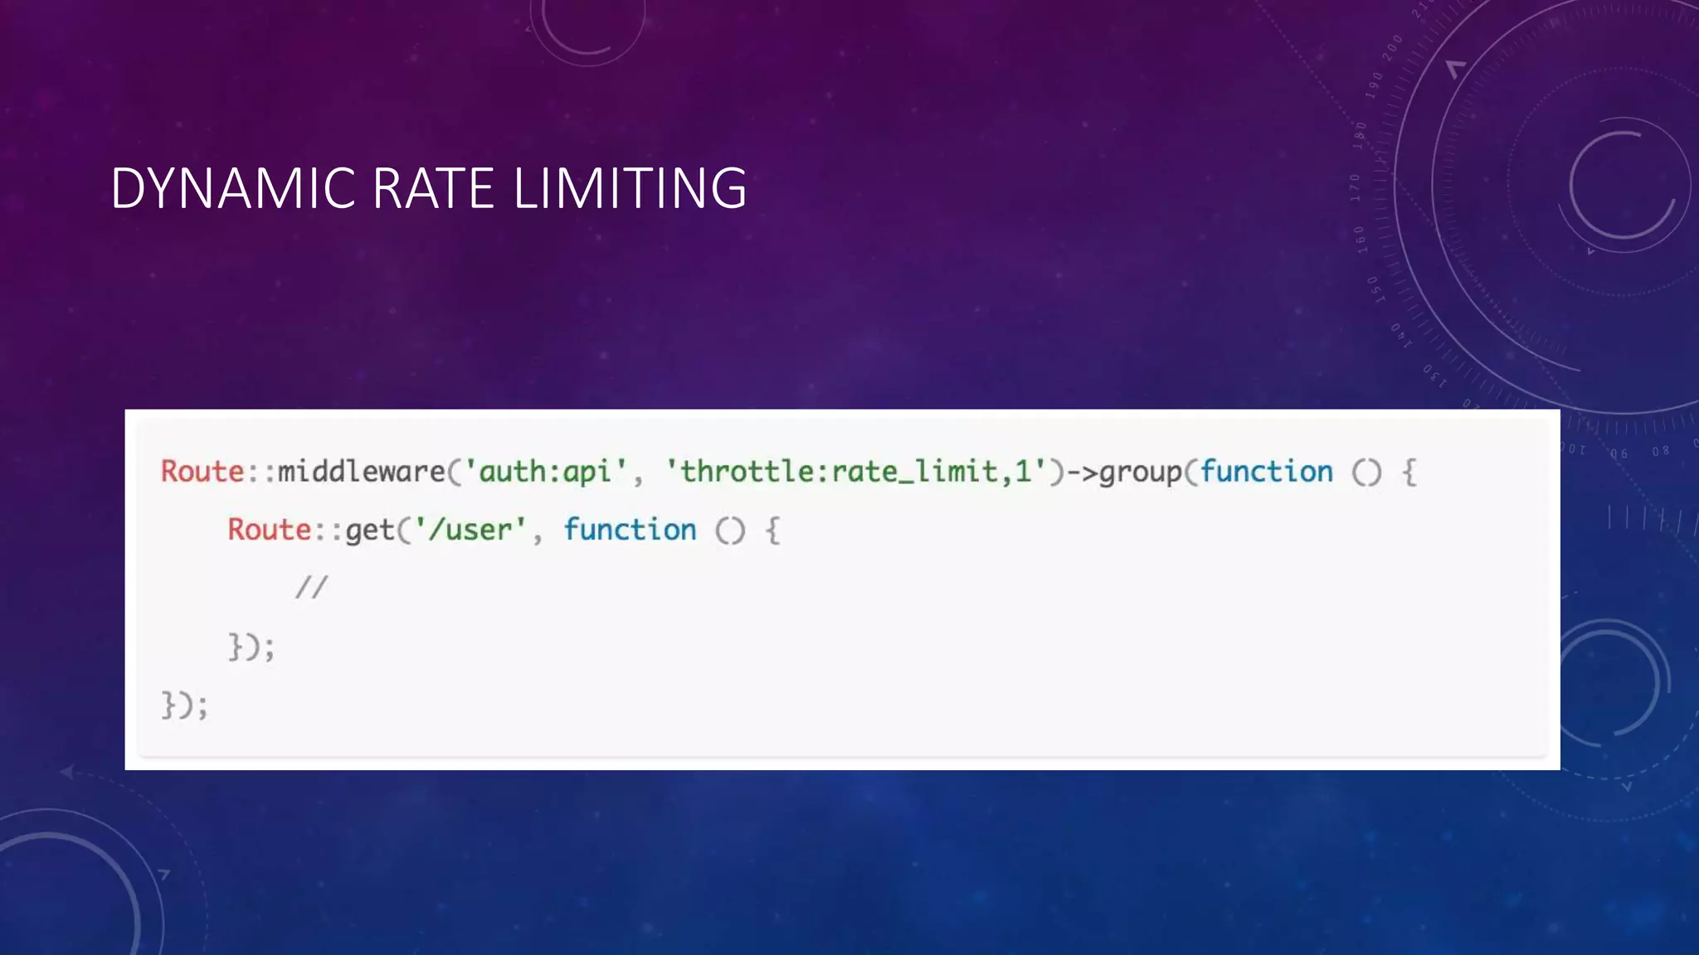The width and height of the screenshot is (1699, 955).
Task: Click the '->group' method call
Action: pos(1124,472)
